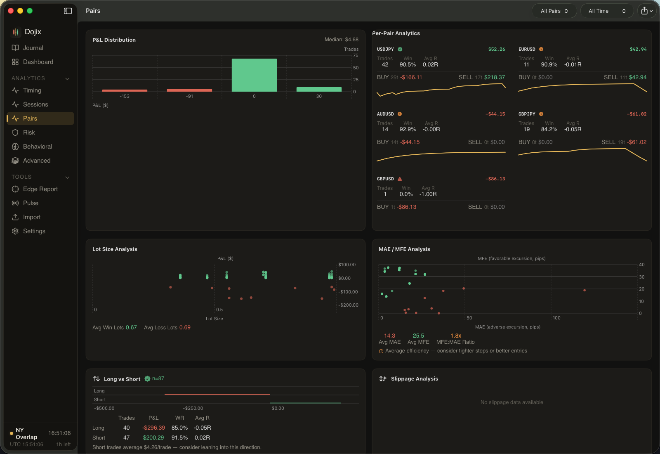This screenshot has height=454, width=660.
Task: Click the verified badge next to USDJPY
Action: (x=400, y=49)
